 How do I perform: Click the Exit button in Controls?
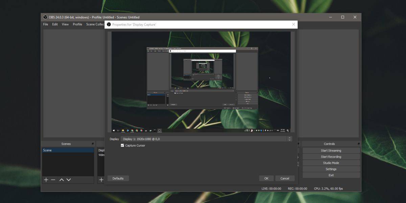tap(331, 175)
